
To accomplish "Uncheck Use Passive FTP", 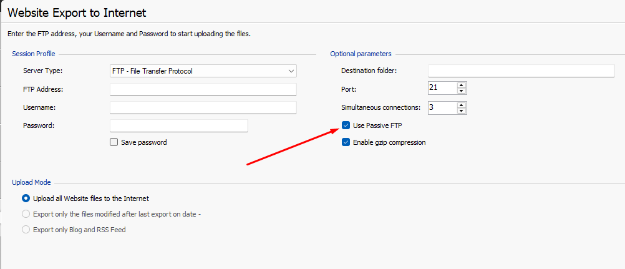I will (346, 125).
